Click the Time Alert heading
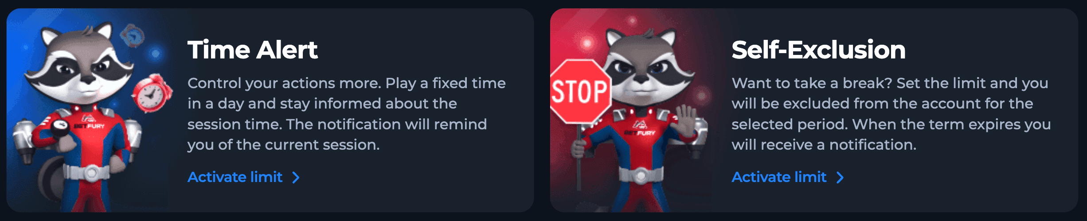 (252, 50)
